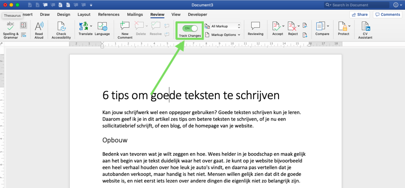Click the Share button
Image resolution: width=405 pixels, height=188 pixels.
360,14
